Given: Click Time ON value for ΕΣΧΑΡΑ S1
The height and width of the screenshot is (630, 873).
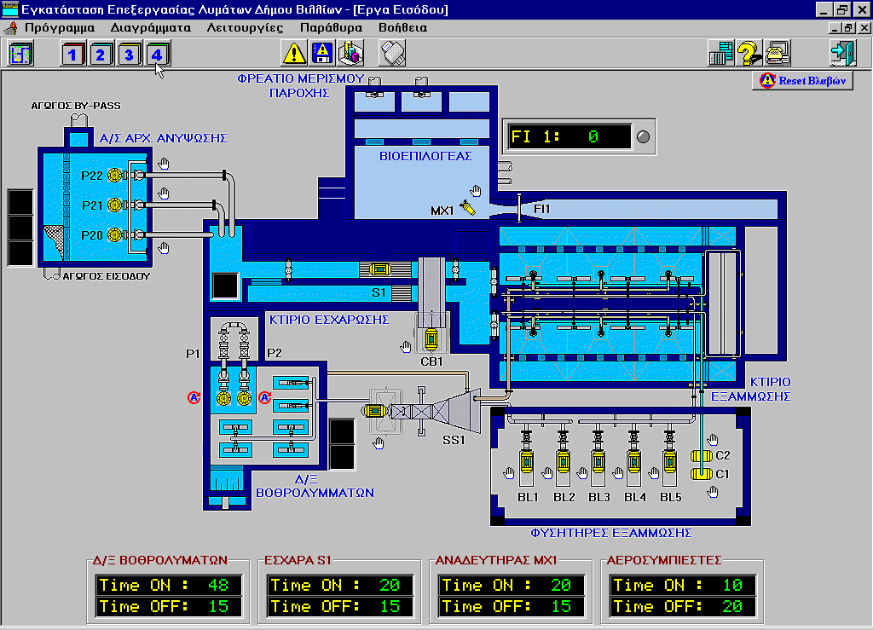Looking at the screenshot, I should 390,585.
